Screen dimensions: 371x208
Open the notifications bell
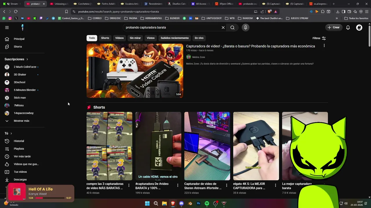click(x=348, y=27)
